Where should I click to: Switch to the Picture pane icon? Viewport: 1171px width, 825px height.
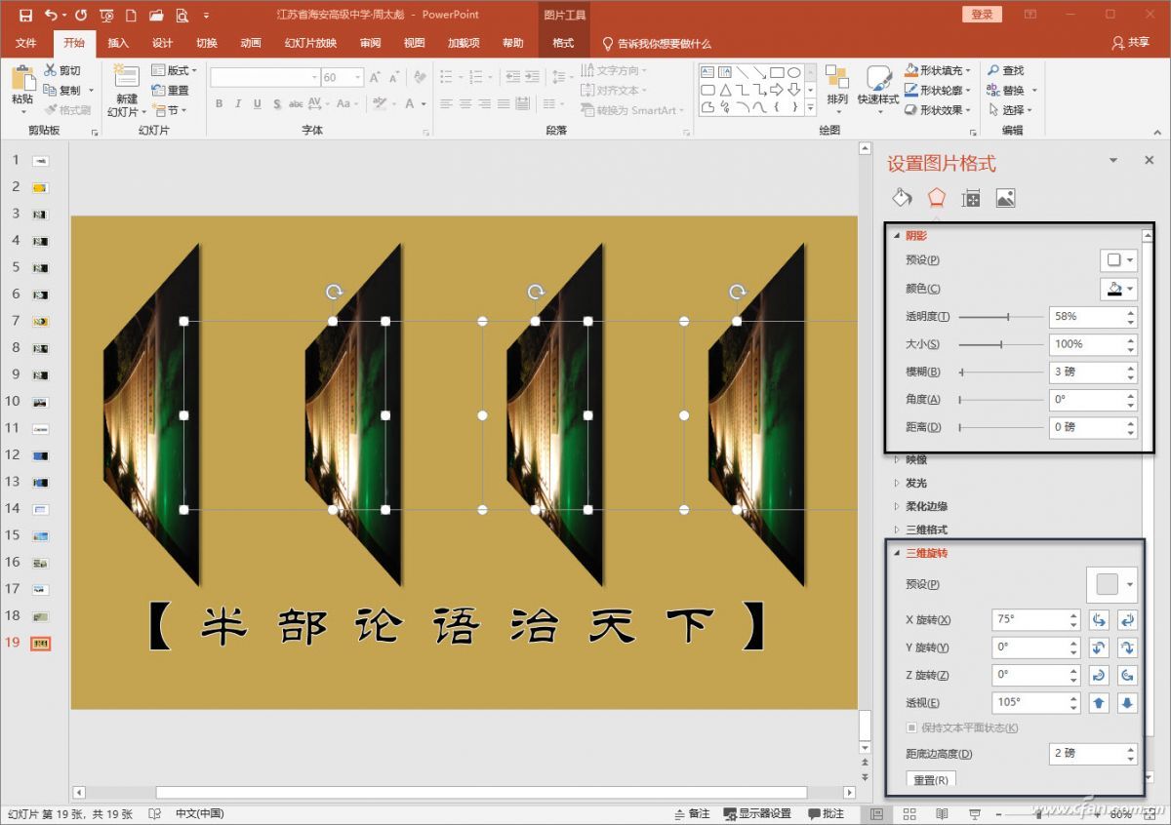pos(1005,197)
